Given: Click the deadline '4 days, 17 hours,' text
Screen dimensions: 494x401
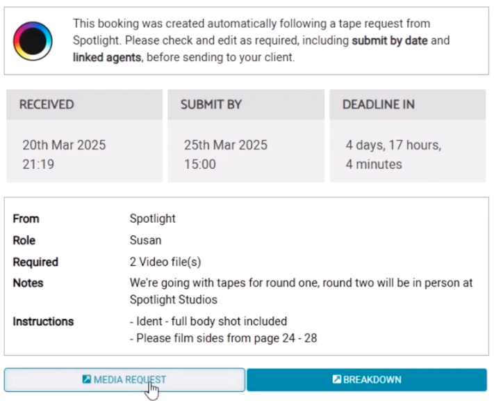Looking at the screenshot, I should point(393,146).
